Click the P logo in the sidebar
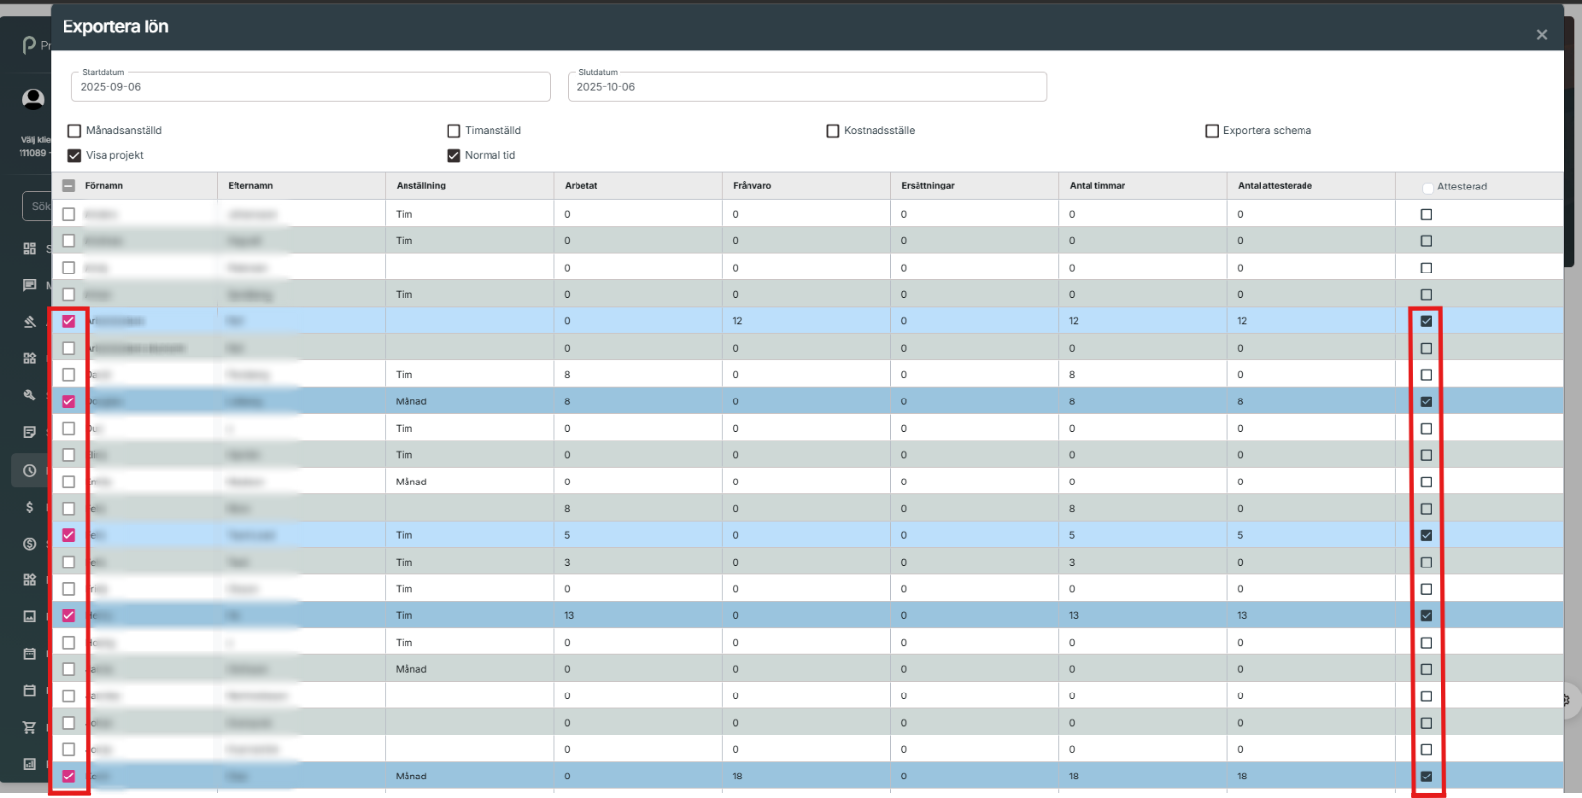Screen dimensions: 1582x798 (x=29, y=45)
